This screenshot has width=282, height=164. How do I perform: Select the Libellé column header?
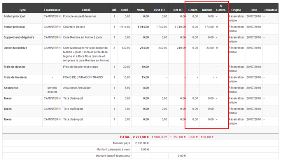click(x=86, y=10)
